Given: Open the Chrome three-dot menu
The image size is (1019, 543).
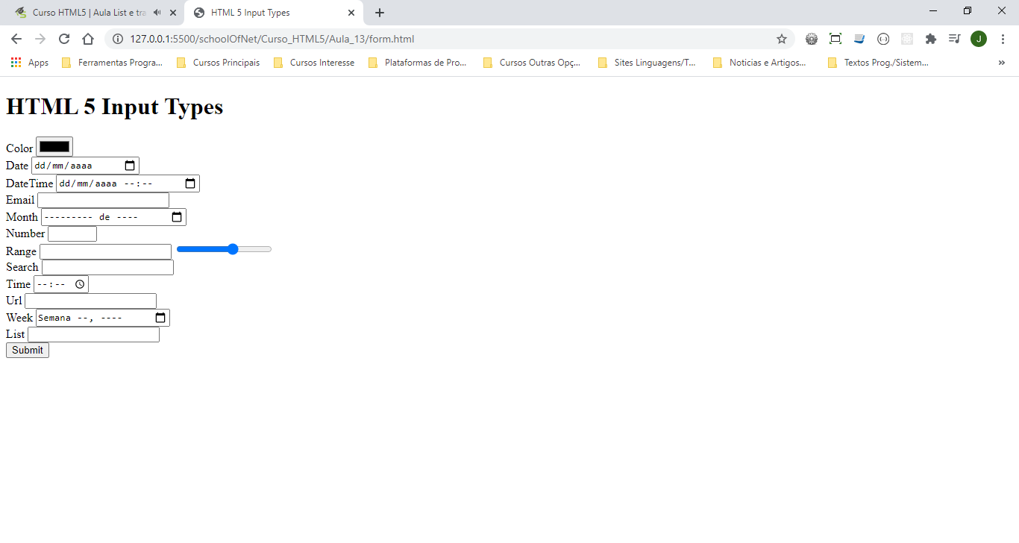Looking at the screenshot, I should pyautogui.click(x=1003, y=39).
